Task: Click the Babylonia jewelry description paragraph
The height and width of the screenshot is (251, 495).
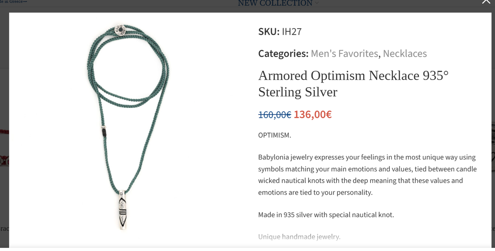Action: [x=367, y=175]
